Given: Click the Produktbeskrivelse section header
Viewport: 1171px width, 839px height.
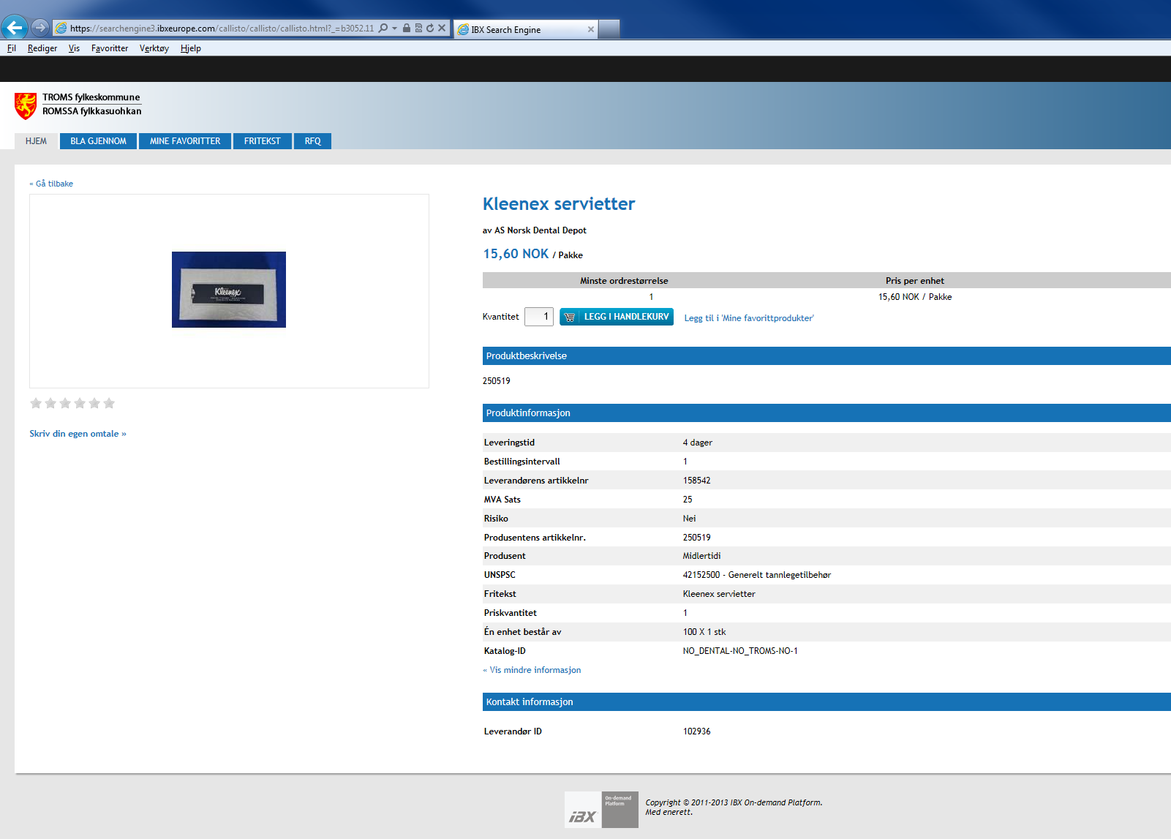Looking at the screenshot, I should pos(827,356).
